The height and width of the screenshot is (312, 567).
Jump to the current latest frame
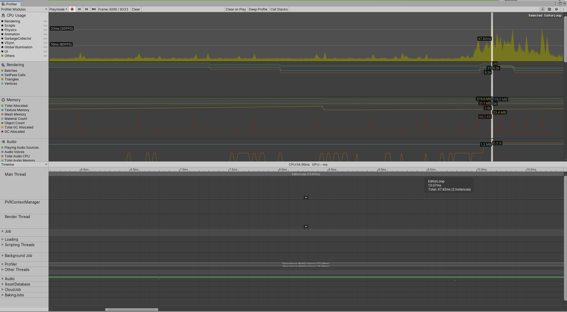(93, 9)
